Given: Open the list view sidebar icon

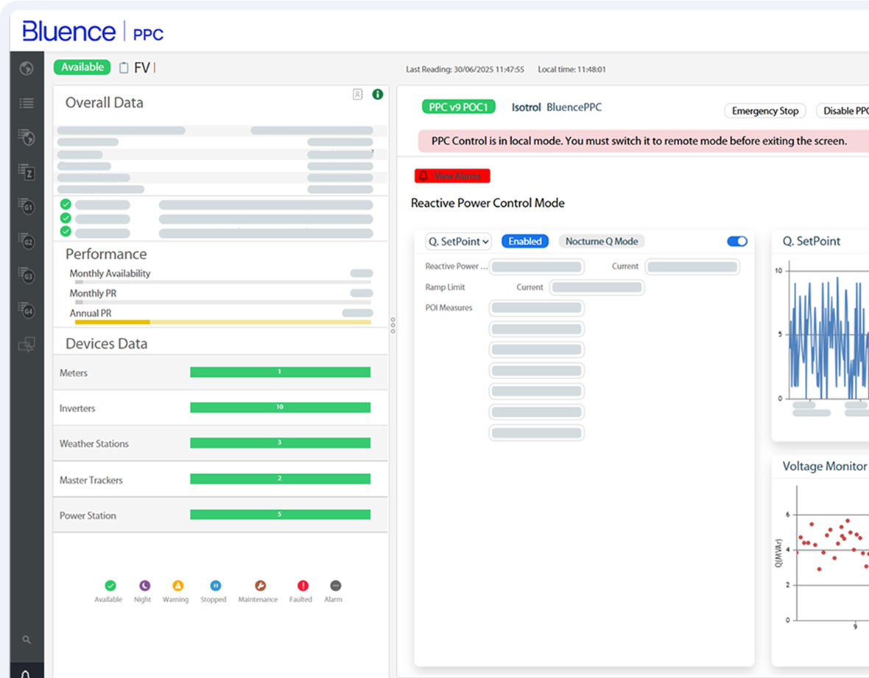Looking at the screenshot, I should tap(26, 103).
